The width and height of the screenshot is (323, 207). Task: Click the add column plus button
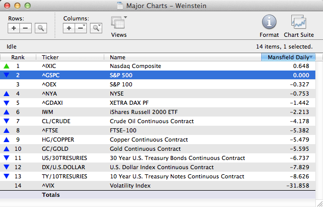pos(70,28)
